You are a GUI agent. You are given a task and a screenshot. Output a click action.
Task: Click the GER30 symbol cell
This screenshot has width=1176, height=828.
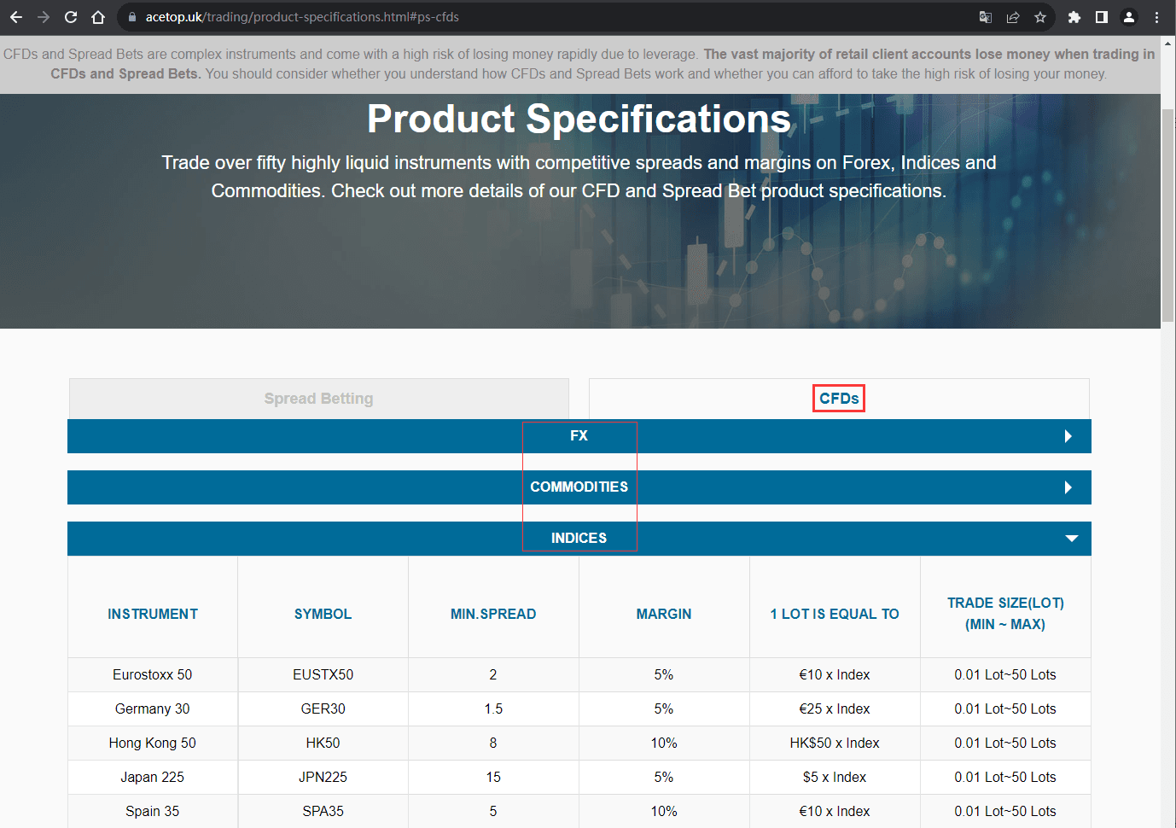coord(323,709)
